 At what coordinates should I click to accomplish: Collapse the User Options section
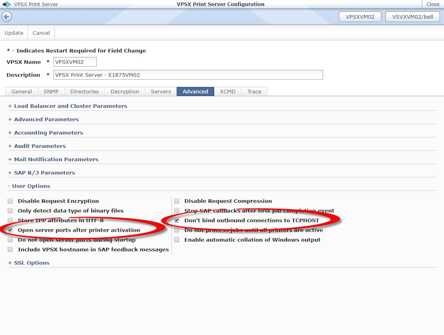[29, 186]
